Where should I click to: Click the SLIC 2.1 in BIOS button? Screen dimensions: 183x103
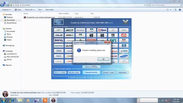pos(60,72)
